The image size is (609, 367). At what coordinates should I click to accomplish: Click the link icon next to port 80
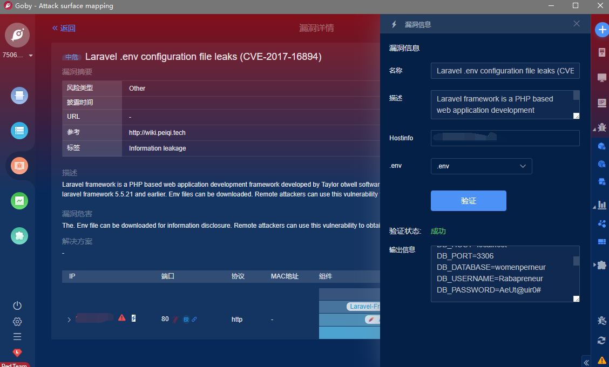(194, 319)
